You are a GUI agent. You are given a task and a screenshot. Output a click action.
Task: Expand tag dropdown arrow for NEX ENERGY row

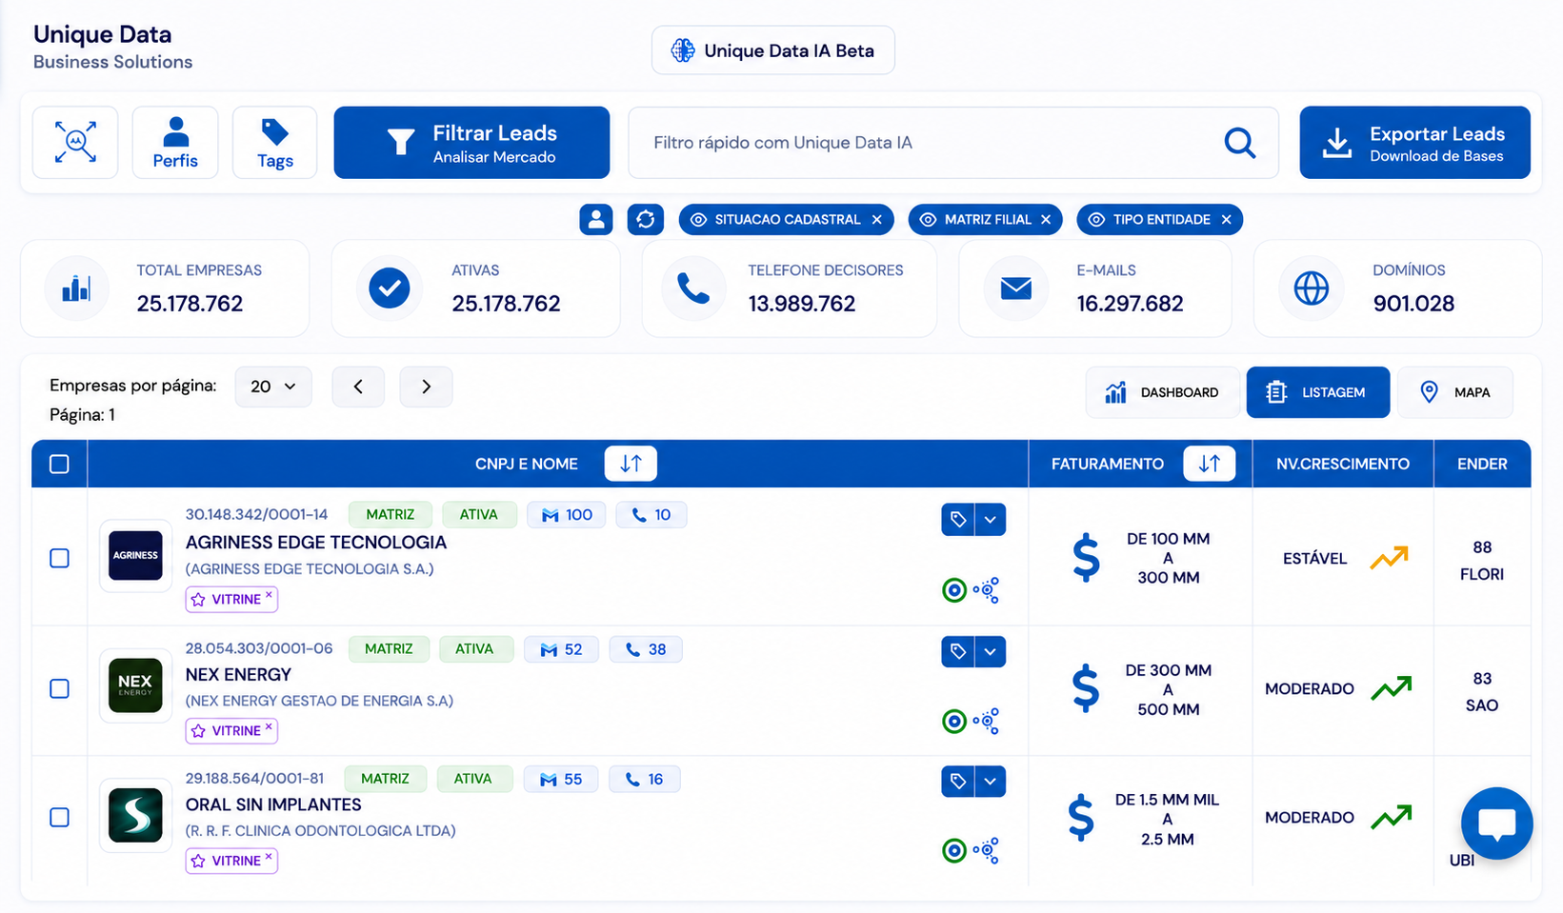pyautogui.click(x=991, y=651)
